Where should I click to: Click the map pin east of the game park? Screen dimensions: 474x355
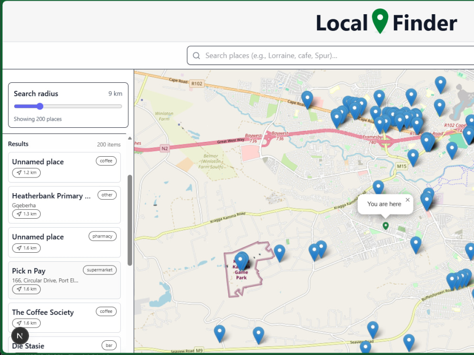pyautogui.click(x=279, y=253)
